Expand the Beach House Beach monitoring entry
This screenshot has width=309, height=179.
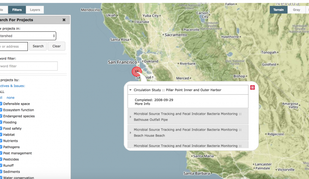pos(188,133)
